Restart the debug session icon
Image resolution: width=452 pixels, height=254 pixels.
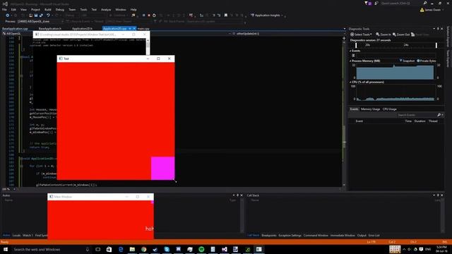point(154,16)
